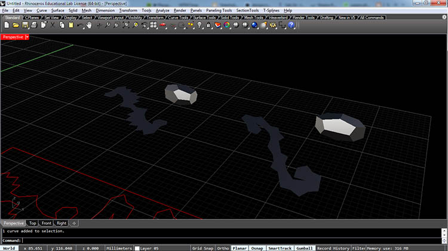Toggle Osnap in status bar

pyautogui.click(x=257, y=248)
